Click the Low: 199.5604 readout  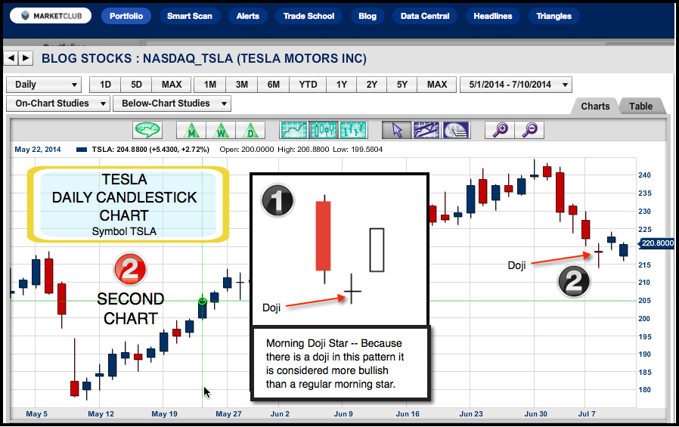click(358, 150)
